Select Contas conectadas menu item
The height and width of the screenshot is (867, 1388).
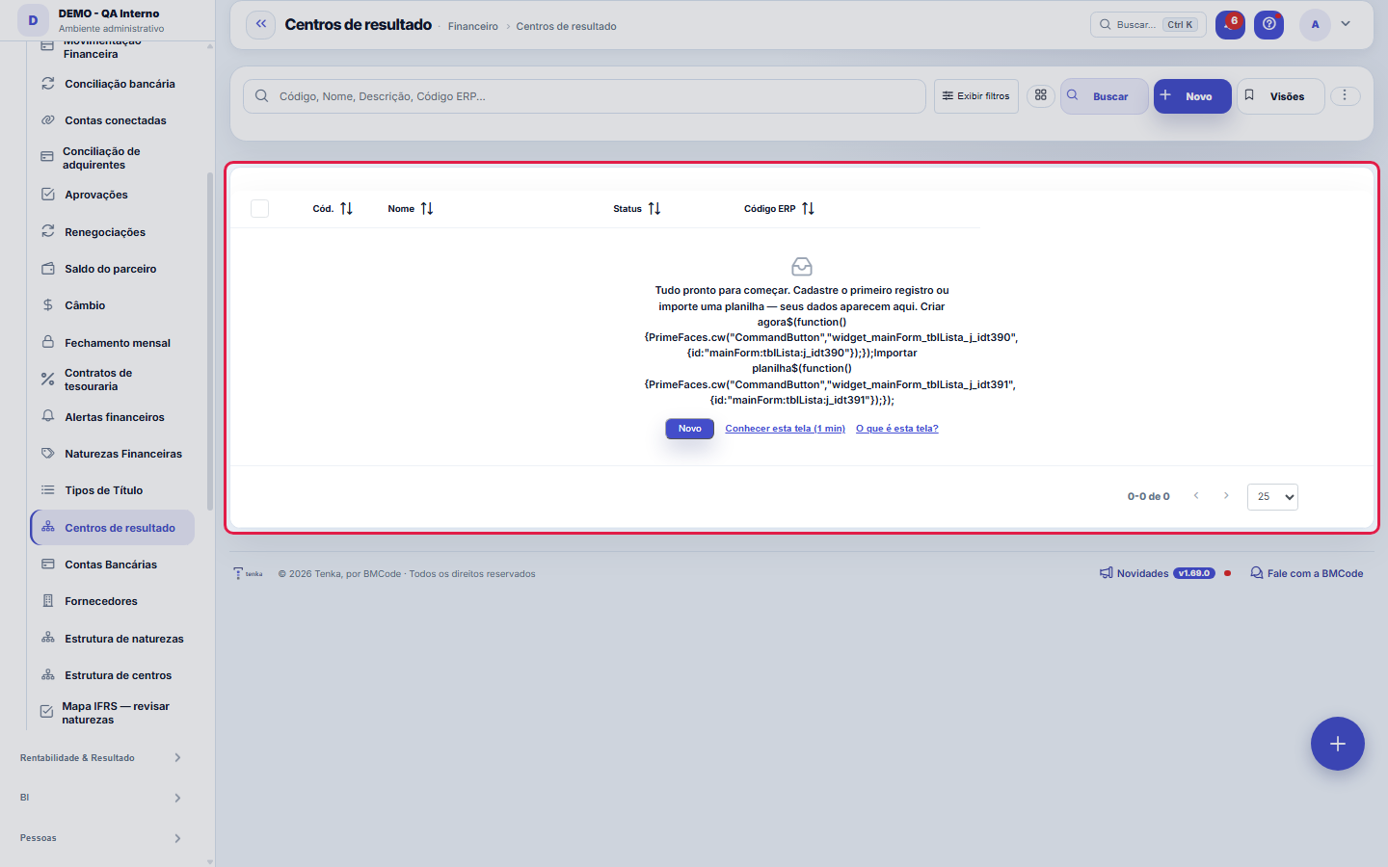113,120
